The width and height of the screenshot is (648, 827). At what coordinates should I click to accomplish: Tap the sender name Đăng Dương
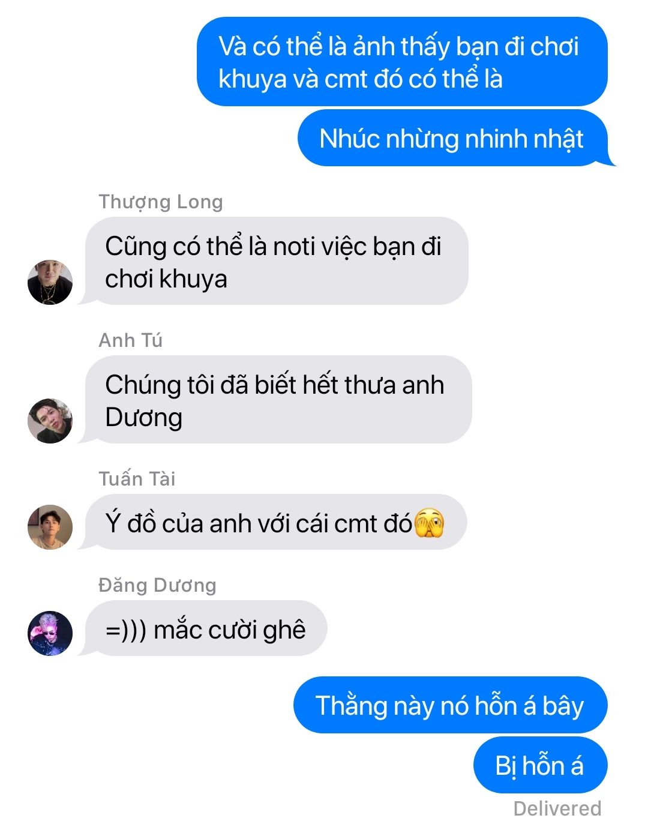pyautogui.click(x=157, y=585)
